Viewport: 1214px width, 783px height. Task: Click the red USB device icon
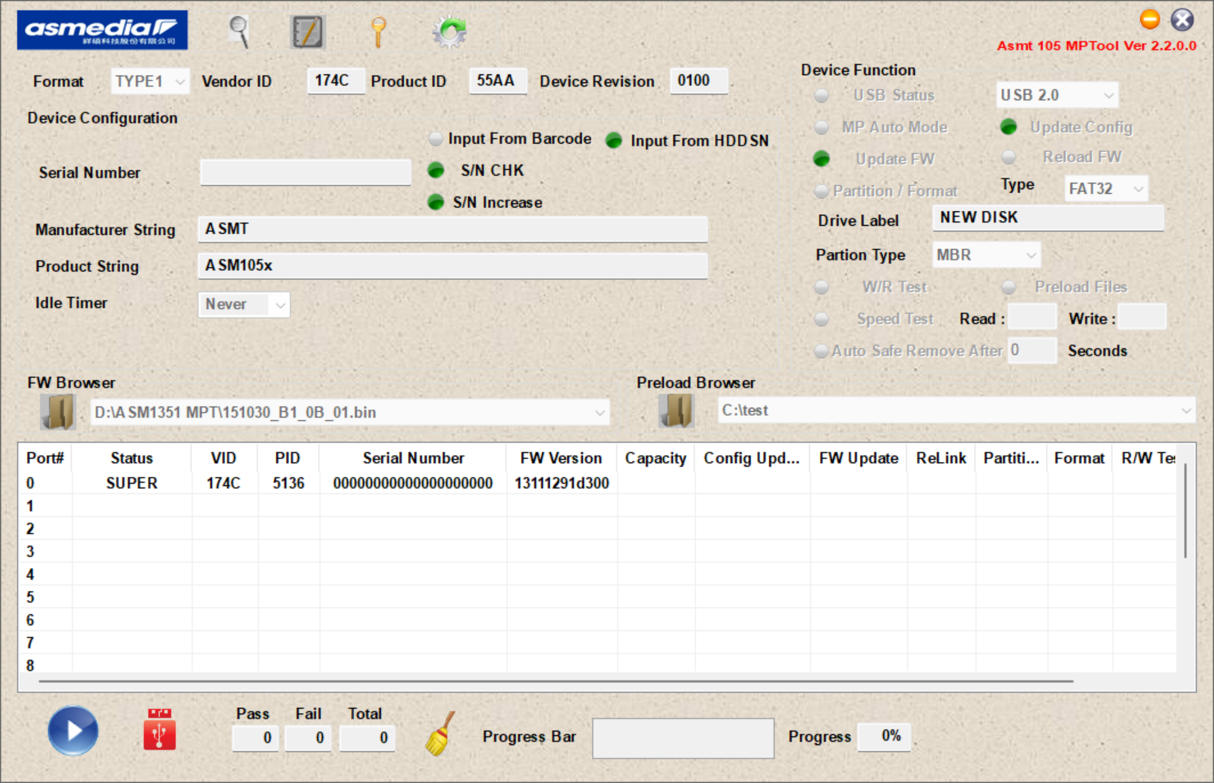(160, 730)
